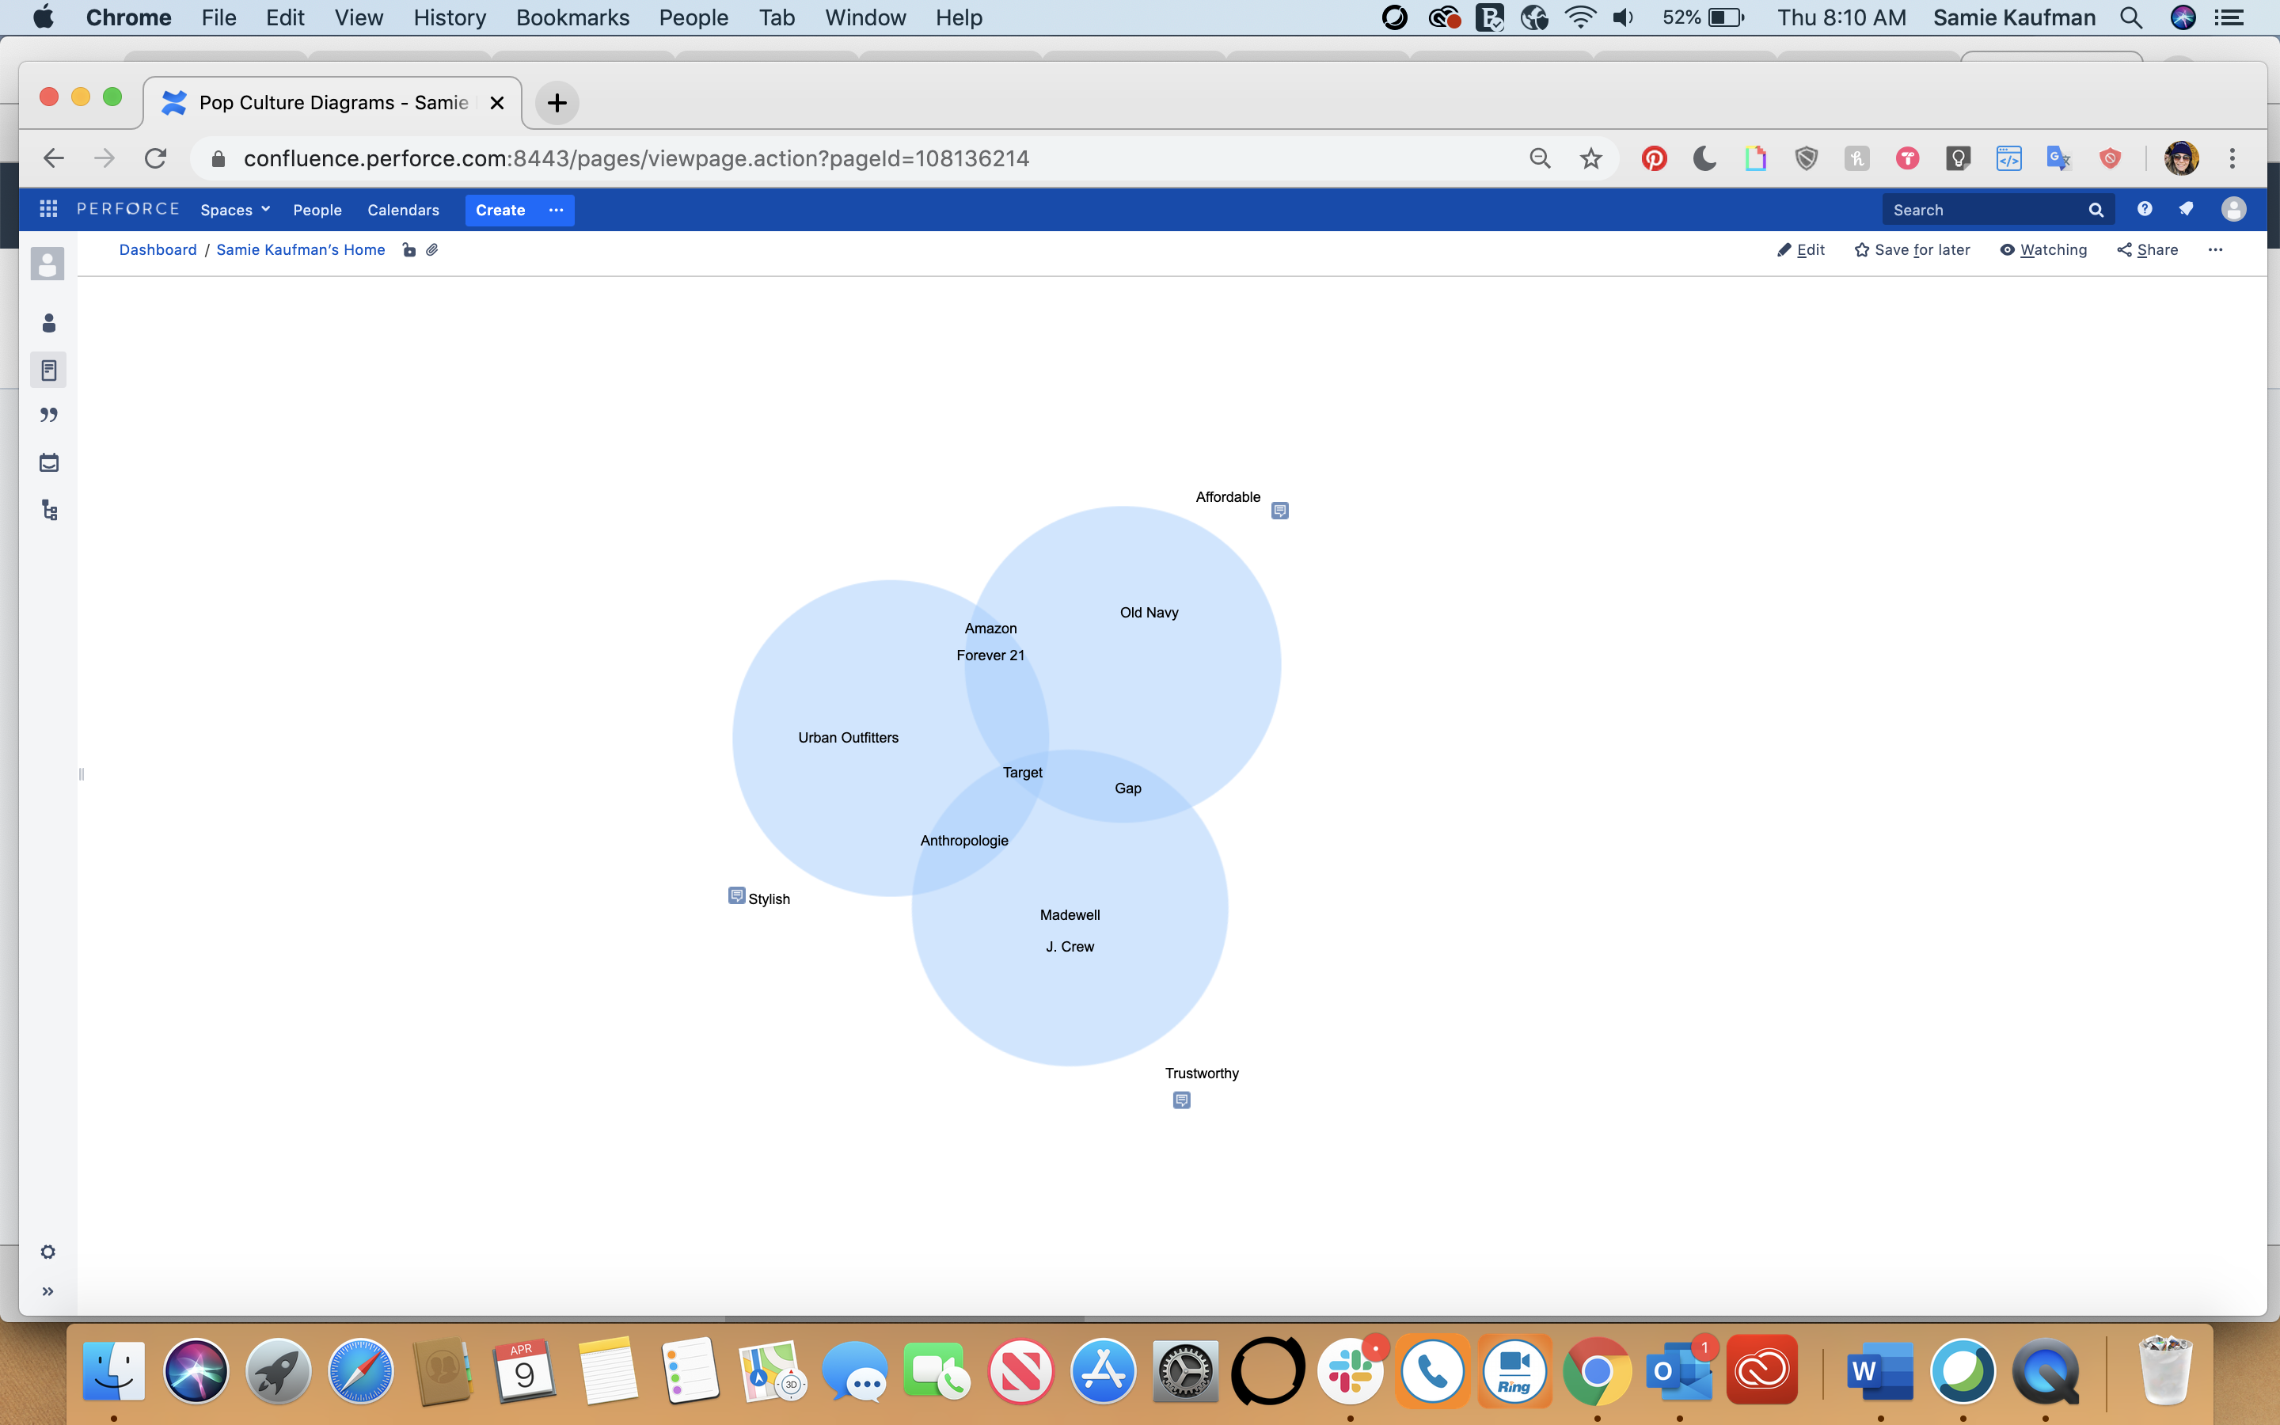Click the Confluence help question icon
The image size is (2280, 1425).
click(2145, 209)
